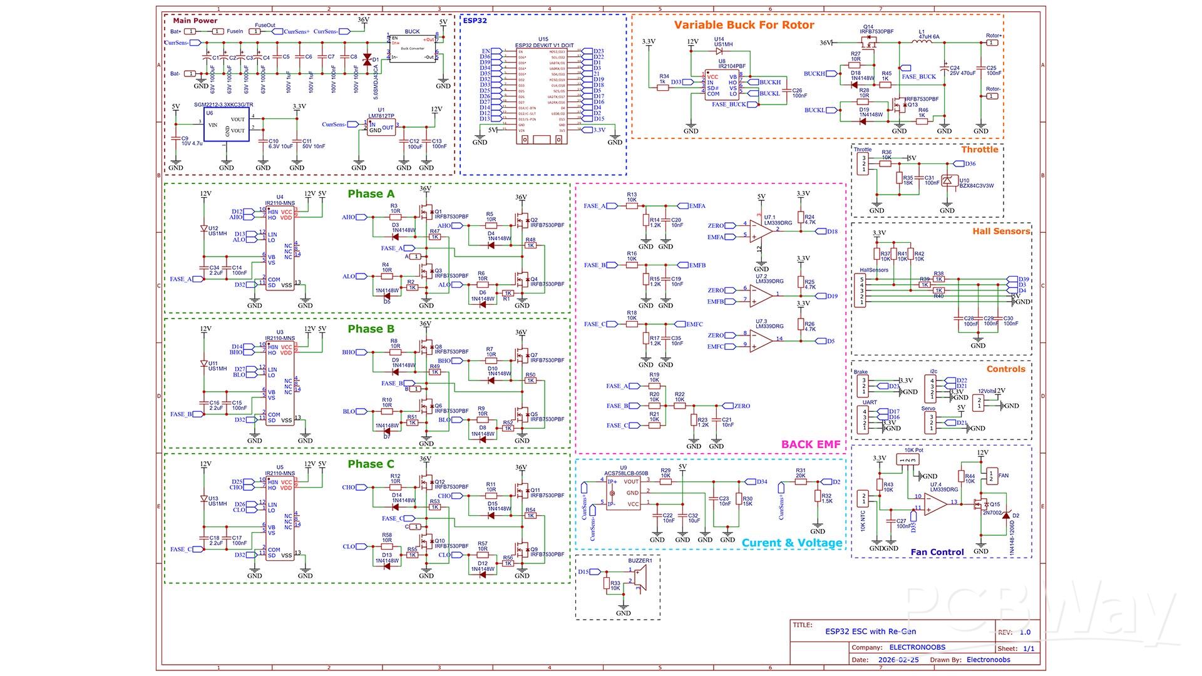
Task: Select the U15 ESP32 DEVKIT V1 module
Action: 543,96
